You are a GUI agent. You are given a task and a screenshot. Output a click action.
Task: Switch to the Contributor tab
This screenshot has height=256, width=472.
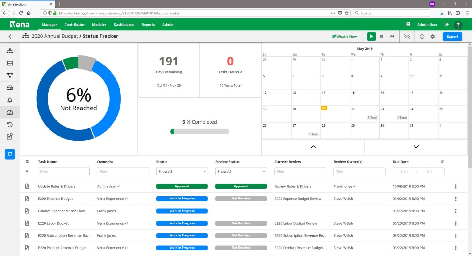click(x=74, y=24)
